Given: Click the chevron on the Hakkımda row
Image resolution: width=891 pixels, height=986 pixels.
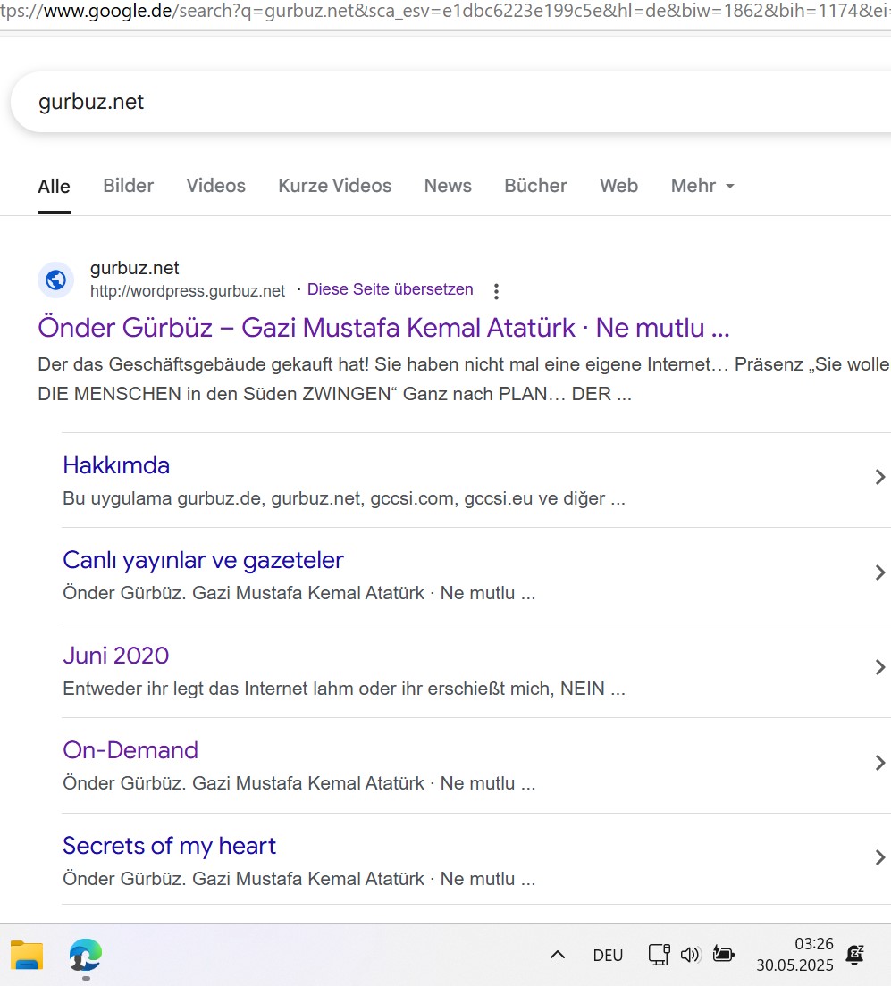Looking at the screenshot, I should 880,477.
